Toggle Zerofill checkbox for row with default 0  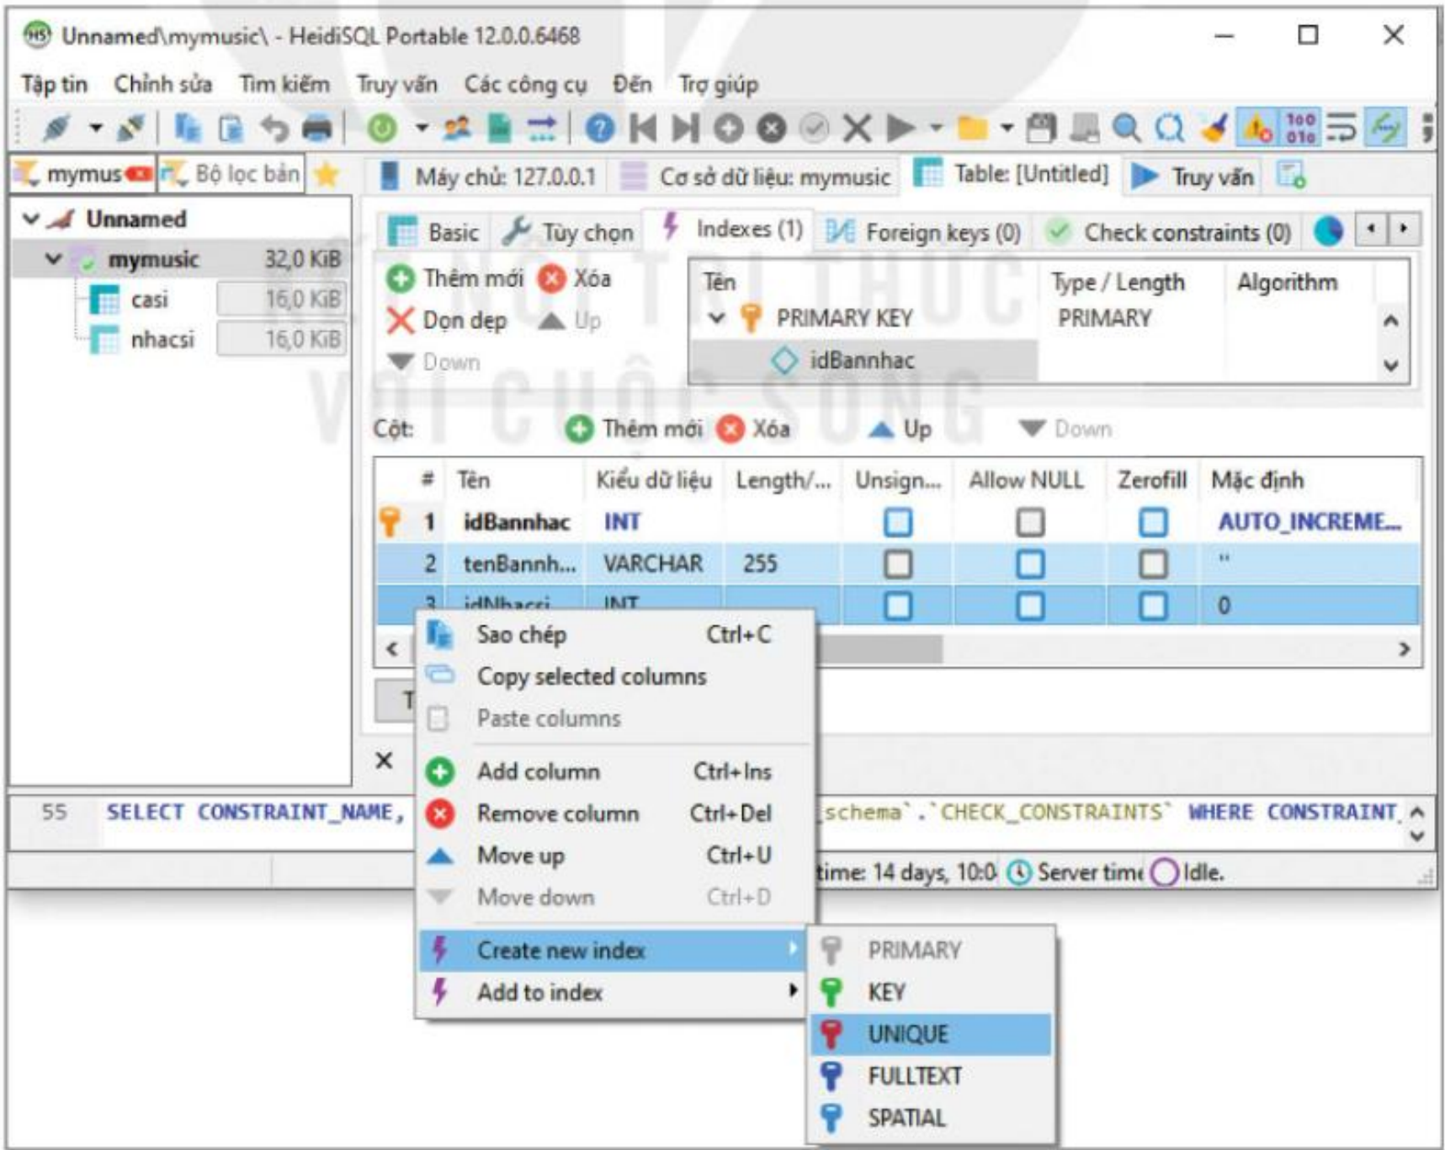tap(1153, 605)
